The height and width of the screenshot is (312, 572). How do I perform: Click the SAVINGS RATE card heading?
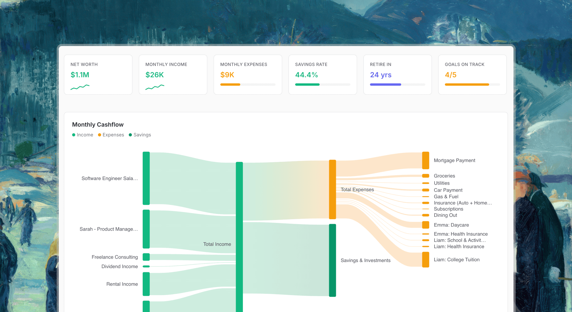(x=311, y=64)
